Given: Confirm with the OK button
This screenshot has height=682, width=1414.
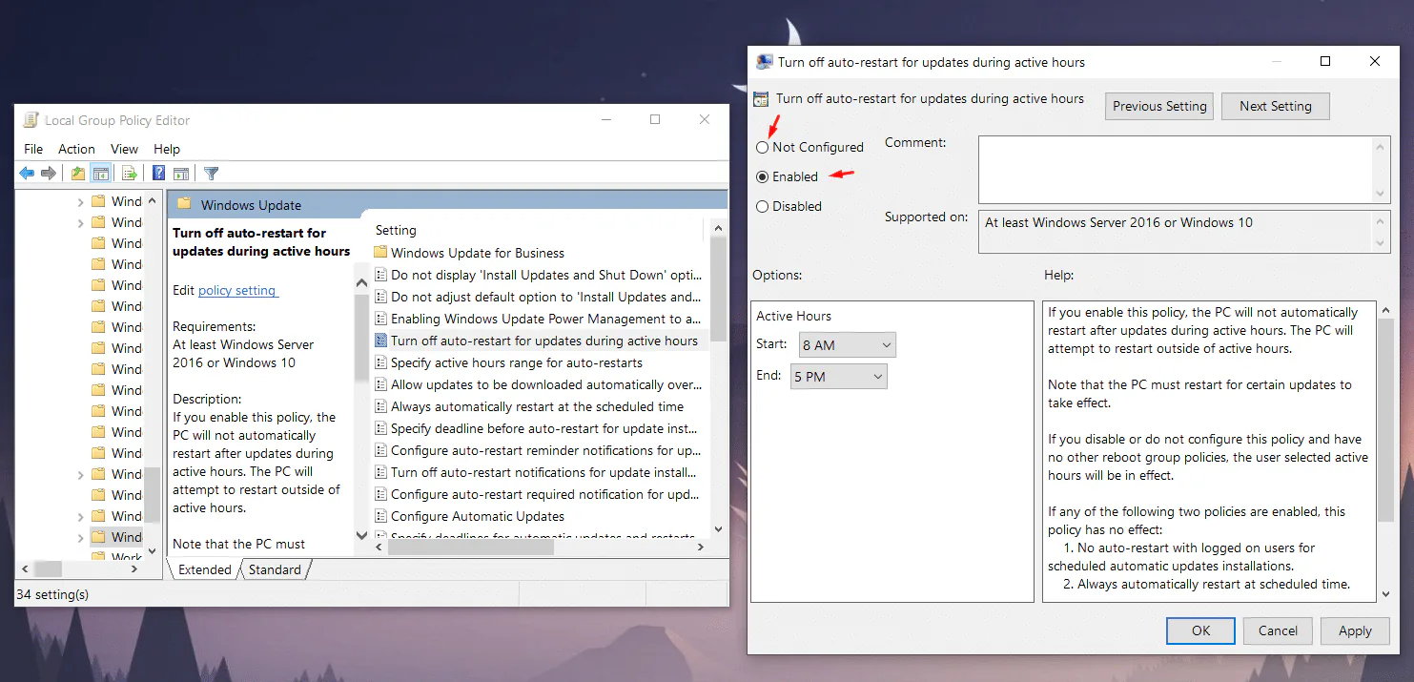Looking at the screenshot, I should 1200,630.
